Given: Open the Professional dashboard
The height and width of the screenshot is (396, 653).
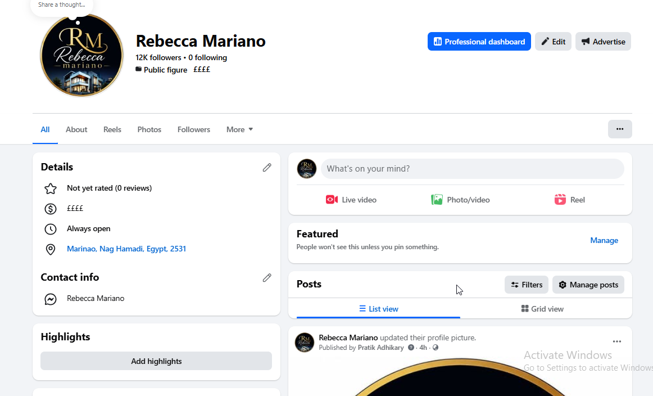Looking at the screenshot, I should [x=479, y=42].
